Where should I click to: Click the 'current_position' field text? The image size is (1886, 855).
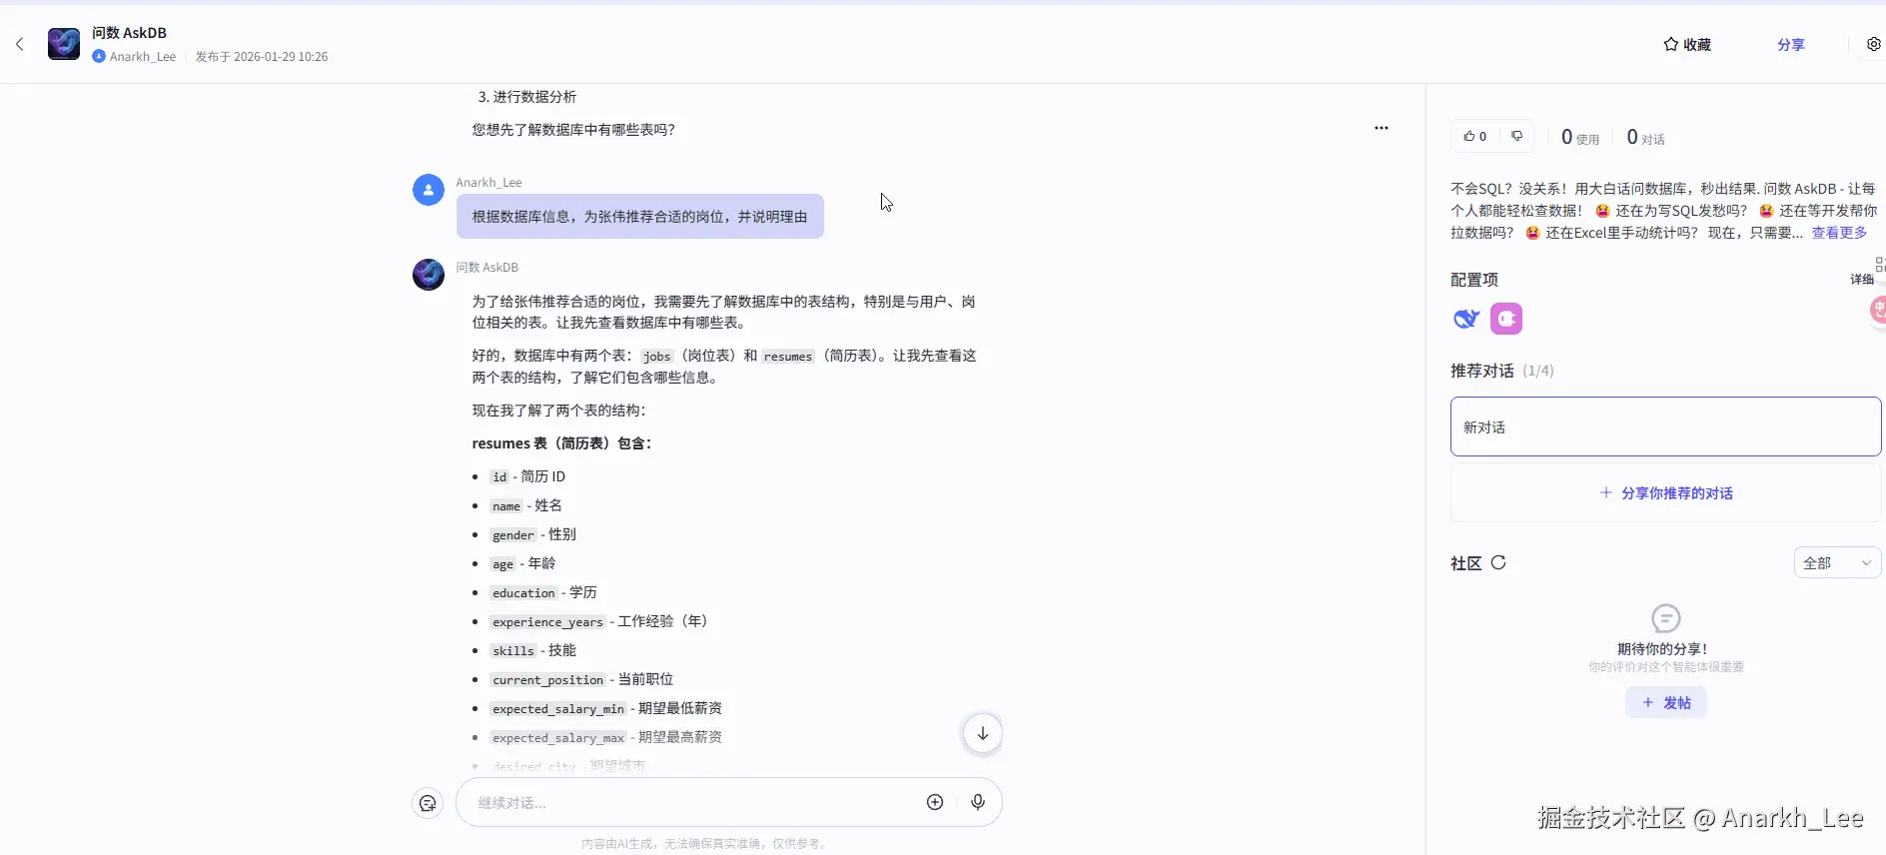coord(547,680)
